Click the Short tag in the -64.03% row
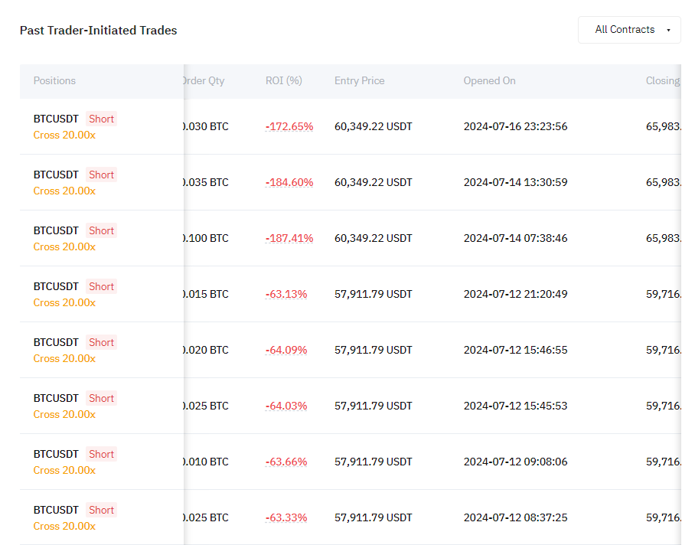 101,399
